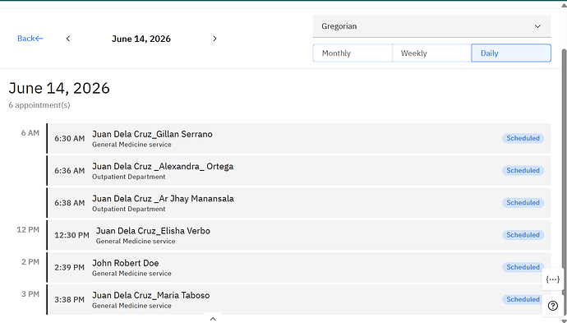The image size is (567, 323).
Task: Select the Daily view tab
Action: 511,53
